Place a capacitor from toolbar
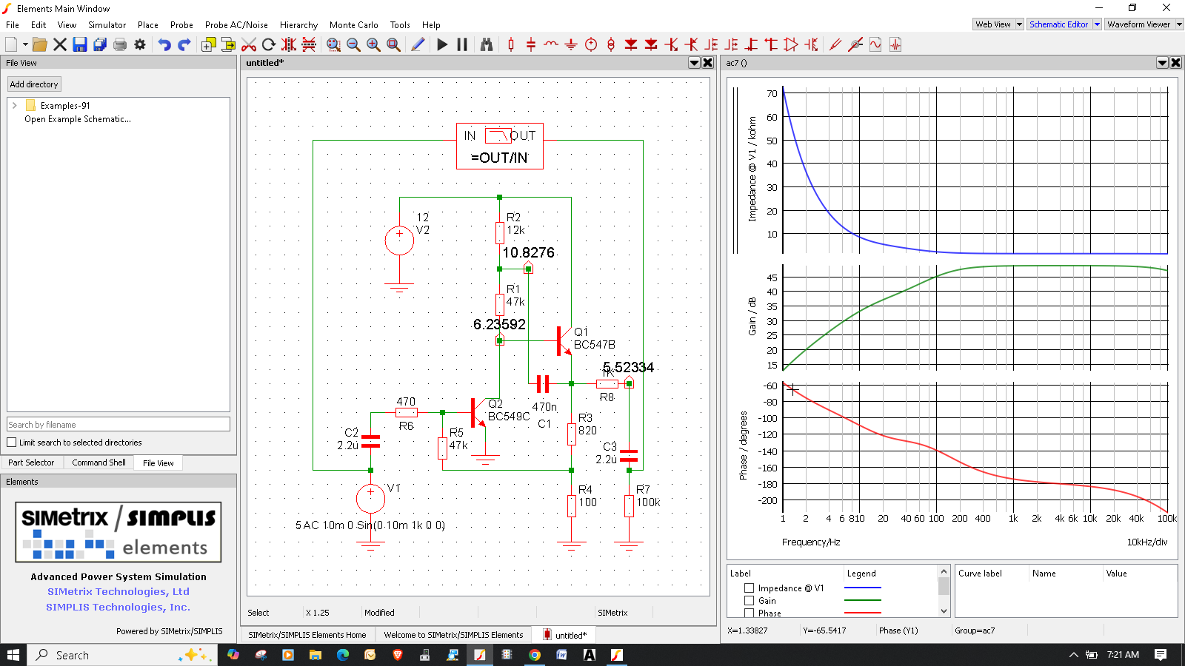Viewport: 1185px width, 666px height. pos(531,44)
